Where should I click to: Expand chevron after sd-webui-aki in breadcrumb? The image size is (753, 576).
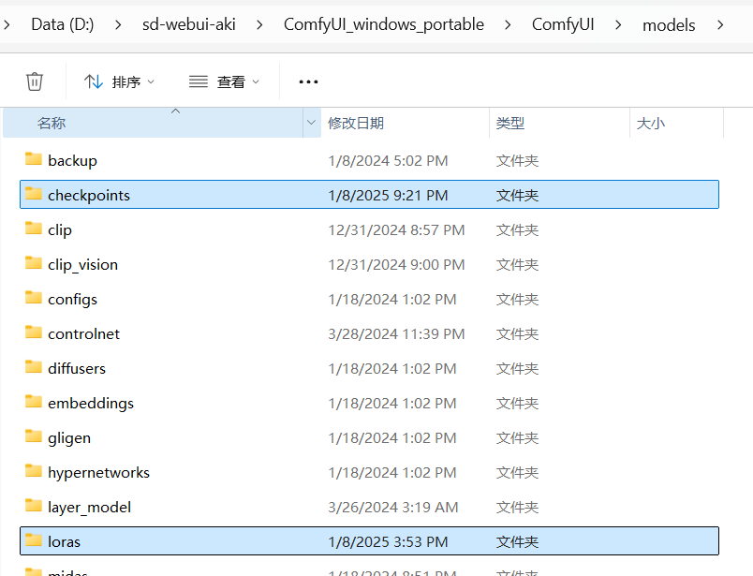point(259,24)
